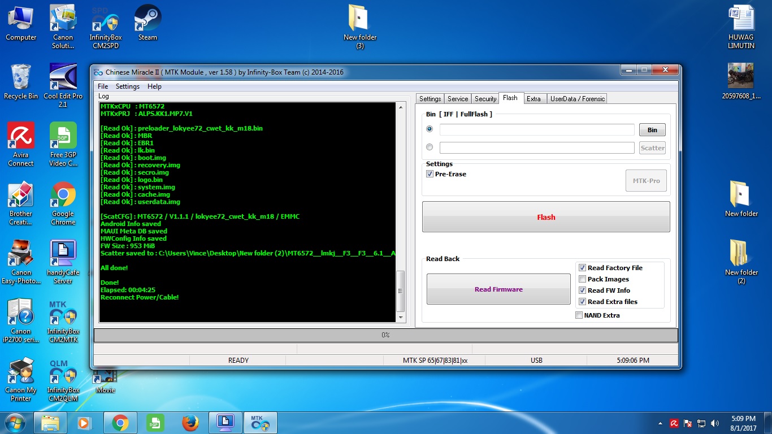Screen dimensions: 772x434
Task: Open the Computer desktop icon
Action: 21,23
